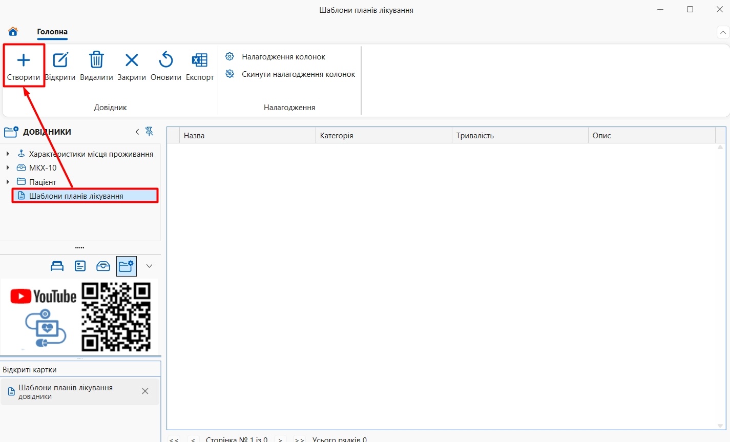
Task: Sort by Назва column header
Action: click(x=247, y=136)
